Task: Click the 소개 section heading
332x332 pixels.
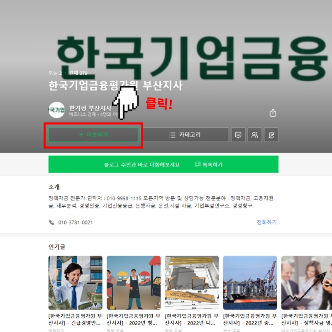Action: [54, 187]
